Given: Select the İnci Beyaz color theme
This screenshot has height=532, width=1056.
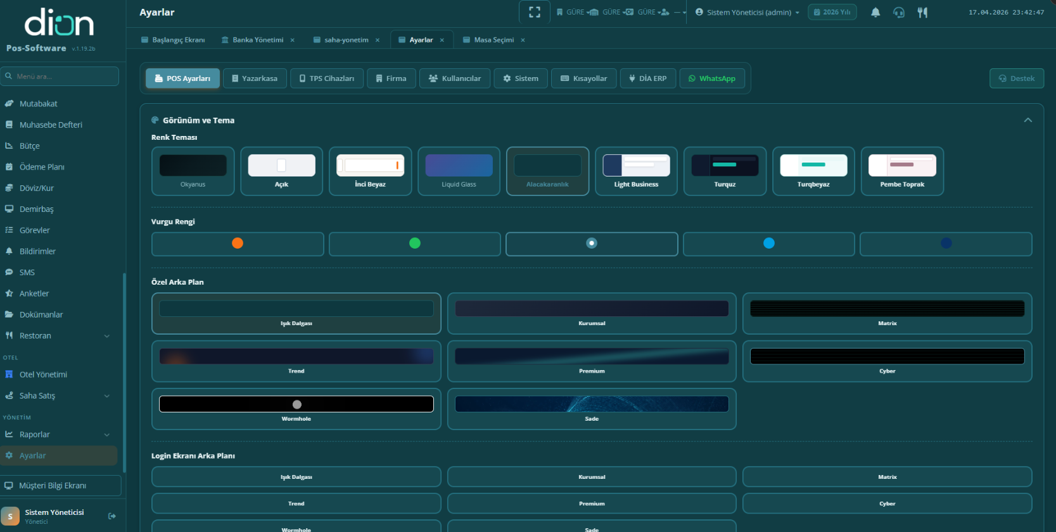Looking at the screenshot, I should [x=371, y=171].
